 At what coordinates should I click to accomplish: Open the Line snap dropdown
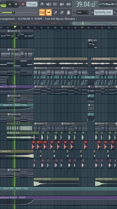coord(82,12)
